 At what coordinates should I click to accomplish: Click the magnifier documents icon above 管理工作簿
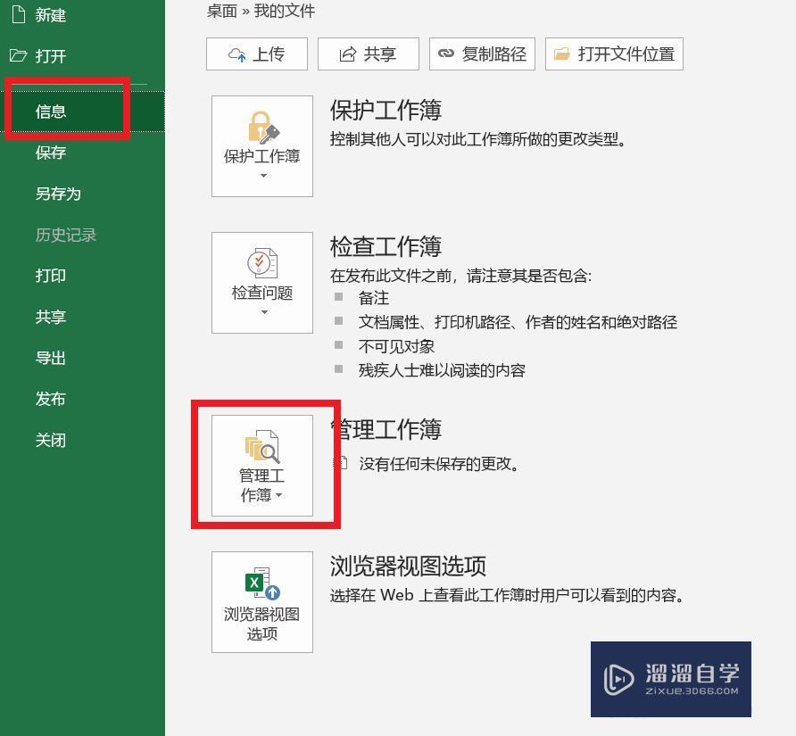tap(262, 447)
